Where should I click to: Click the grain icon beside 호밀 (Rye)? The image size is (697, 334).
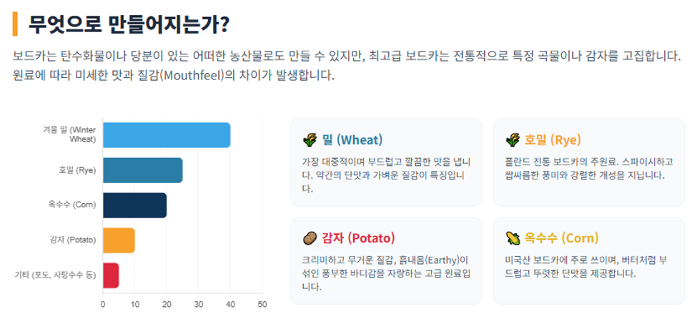513,140
